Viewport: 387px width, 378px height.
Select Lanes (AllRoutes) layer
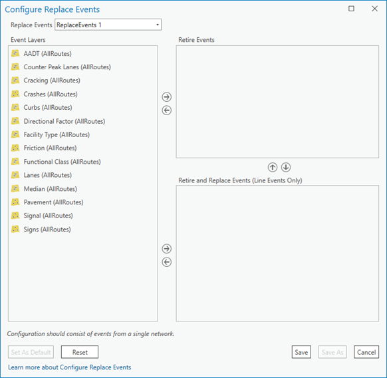click(48, 175)
